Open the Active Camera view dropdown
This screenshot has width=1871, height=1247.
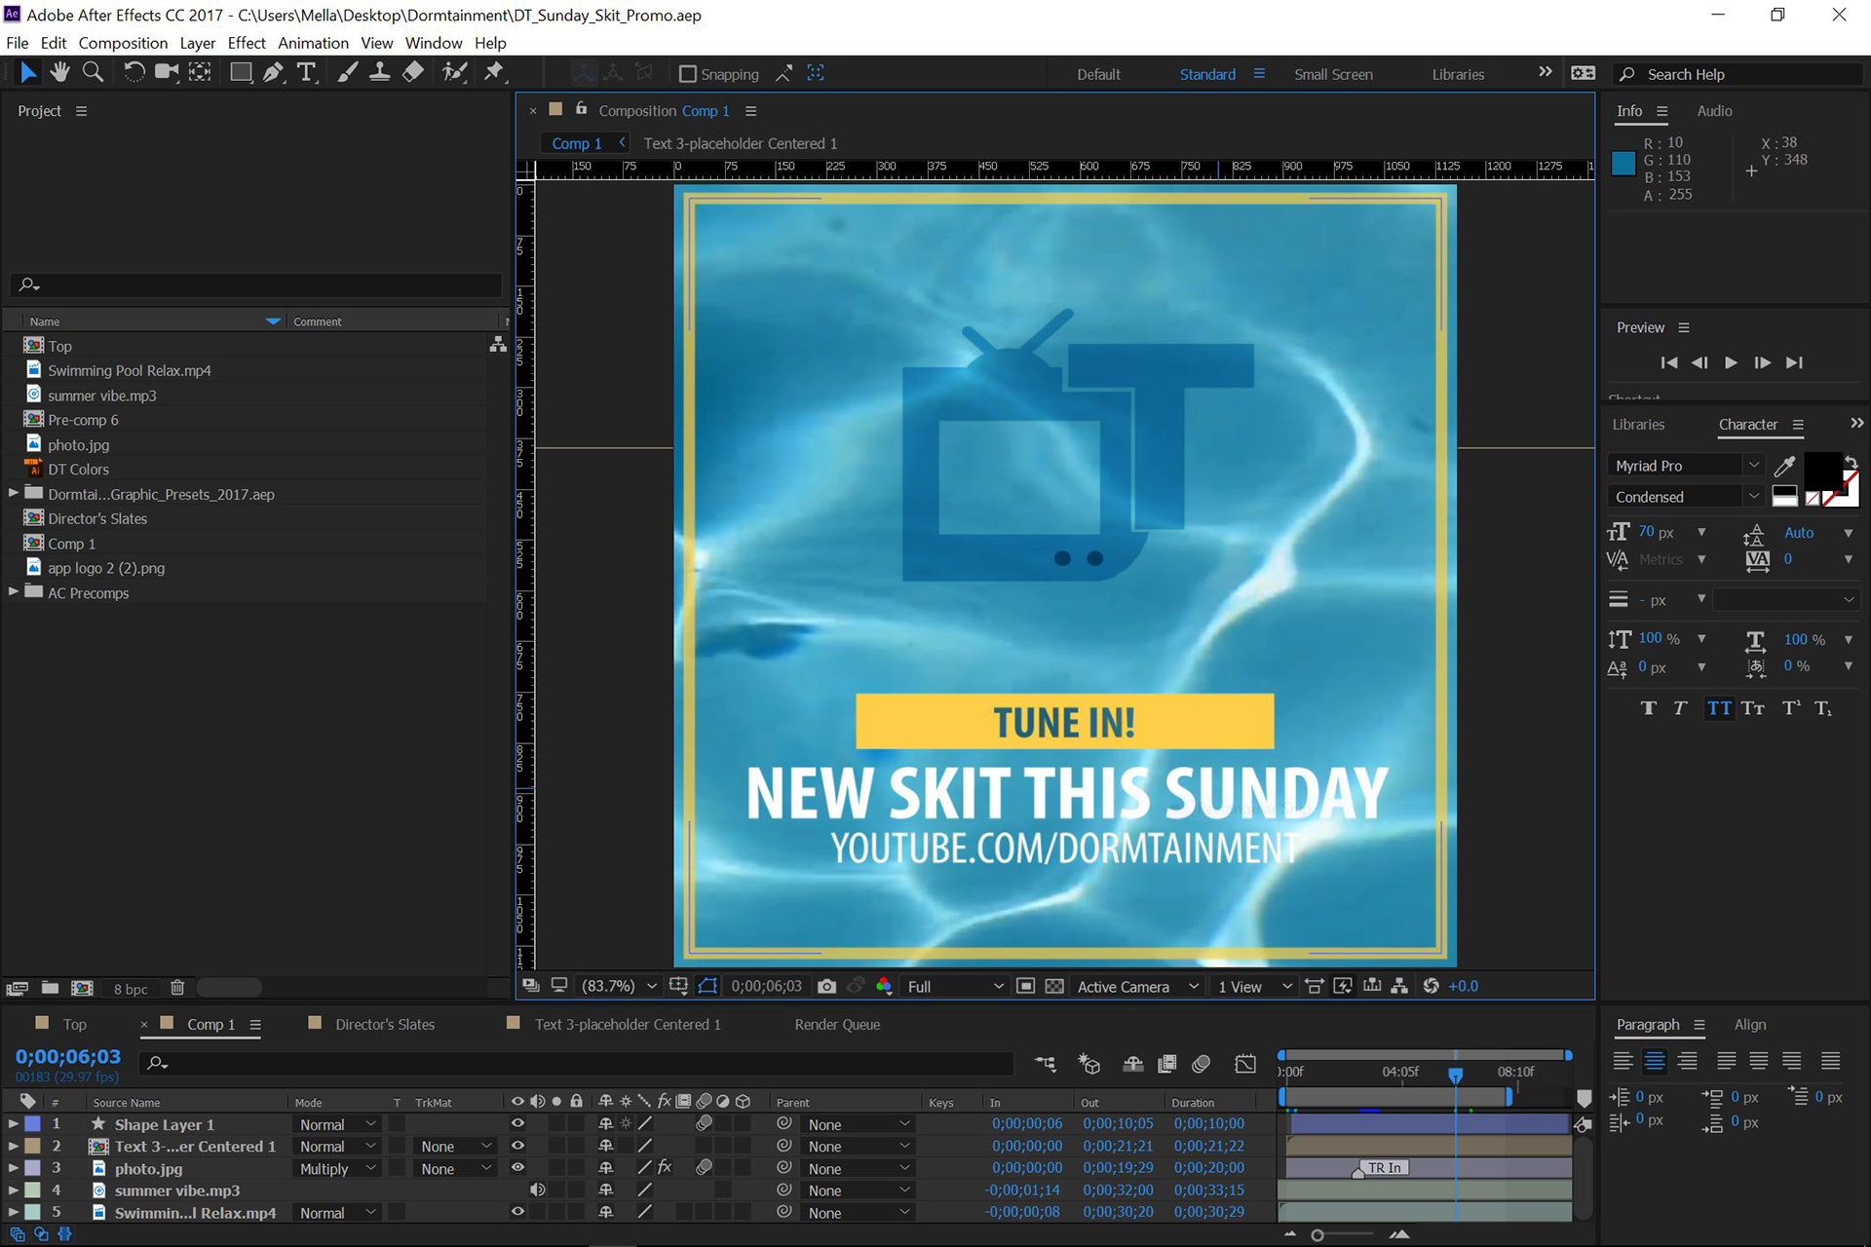click(x=1137, y=986)
